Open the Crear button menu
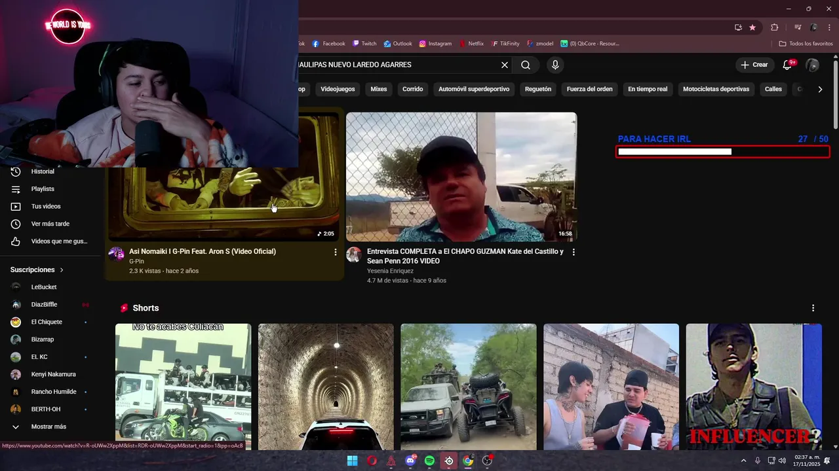Image resolution: width=839 pixels, height=471 pixels. [754, 65]
